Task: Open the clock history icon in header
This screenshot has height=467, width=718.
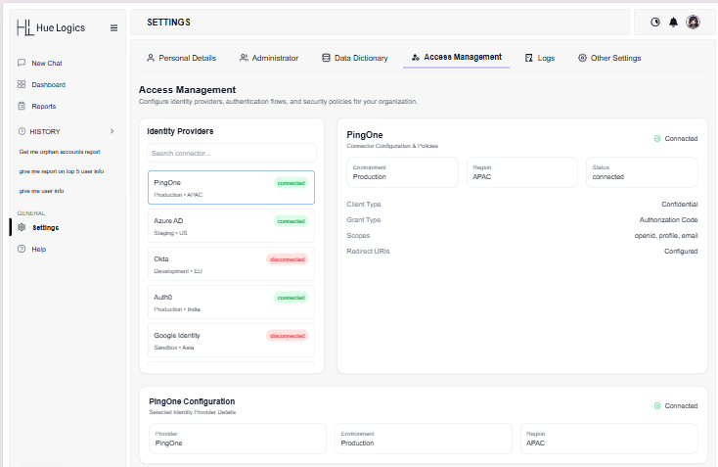Action: [x=655, y=22]
